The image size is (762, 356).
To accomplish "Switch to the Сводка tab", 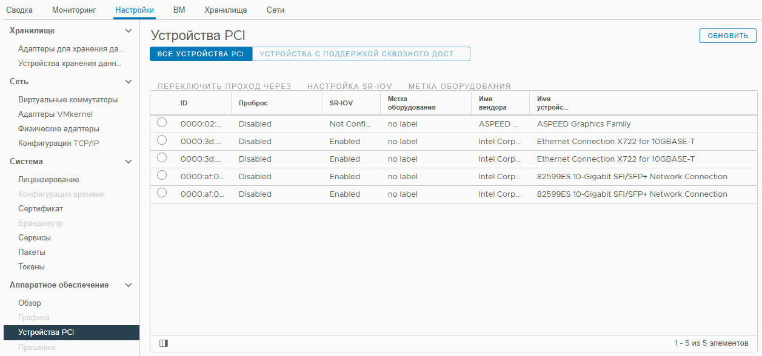I will coord(19,10).
